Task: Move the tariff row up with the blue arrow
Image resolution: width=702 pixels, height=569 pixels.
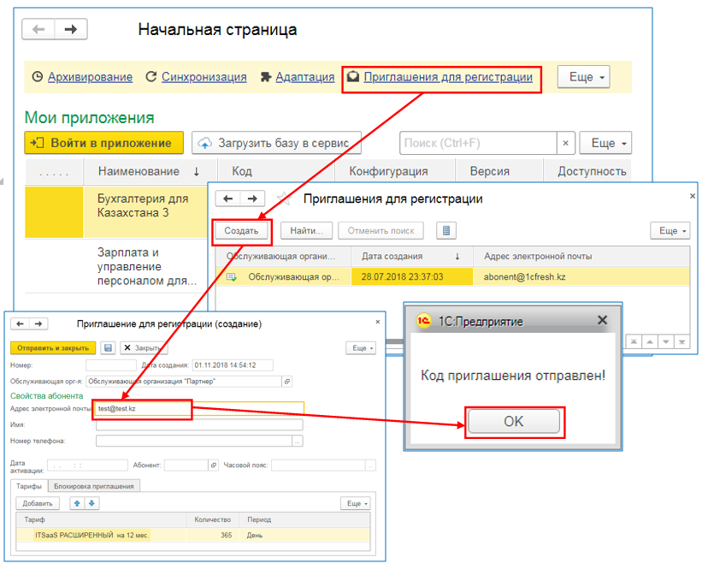Action: coord(77,503)
